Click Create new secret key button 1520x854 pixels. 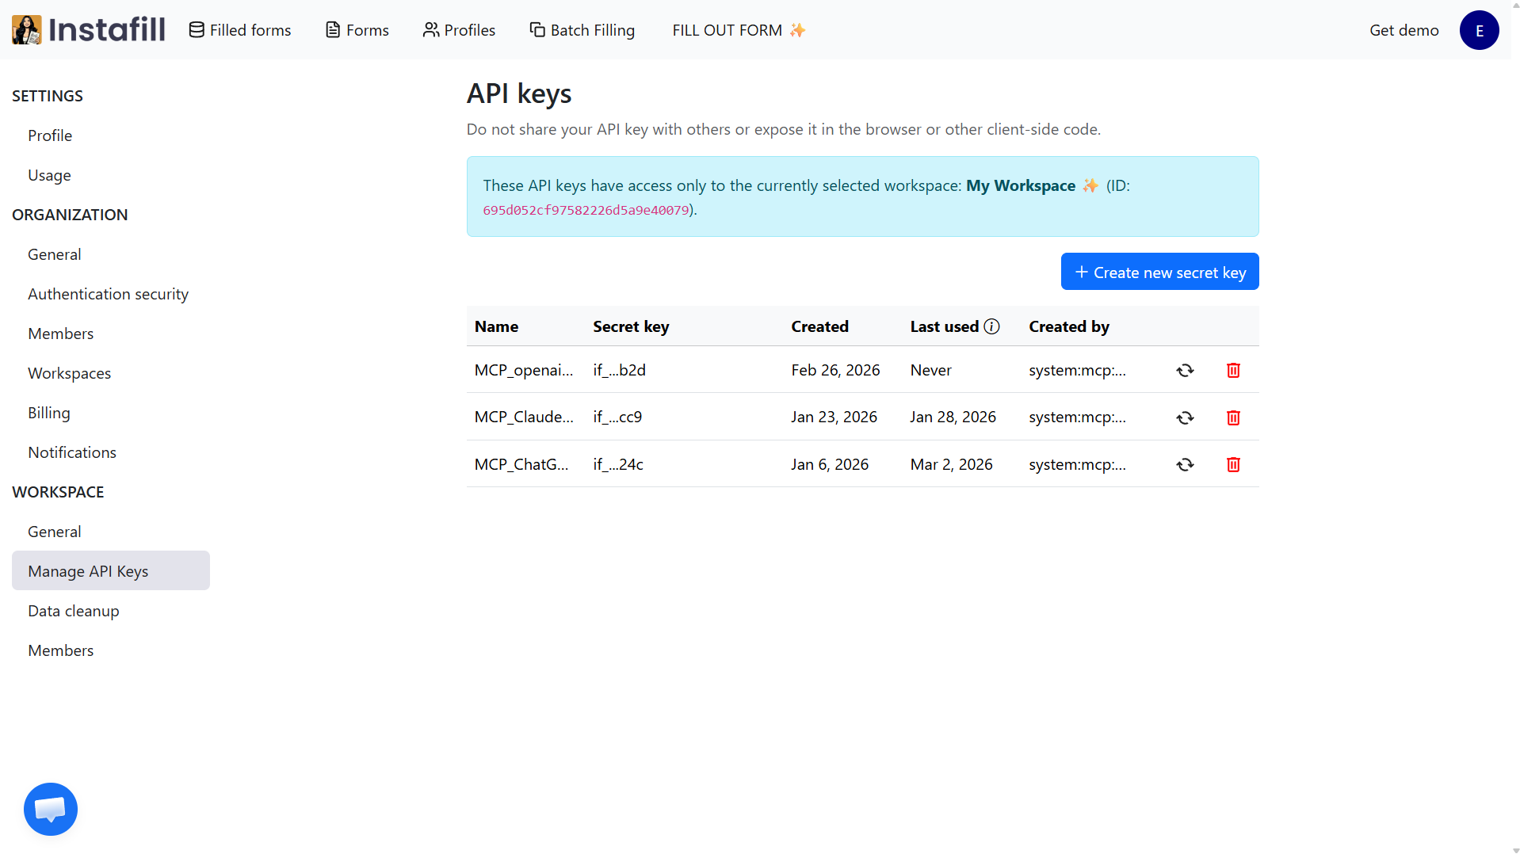(x=1159, y=271)
